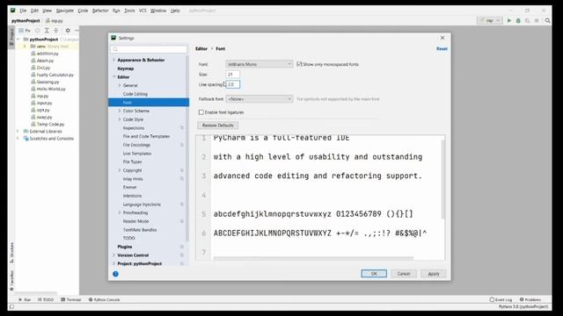Expand Appearance & Behavior settings
The width and height of the screenshot is (563, 316).
[x=114, y=60]
